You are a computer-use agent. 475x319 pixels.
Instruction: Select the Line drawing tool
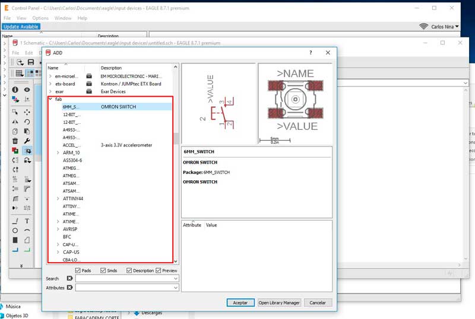click(15, 221)
